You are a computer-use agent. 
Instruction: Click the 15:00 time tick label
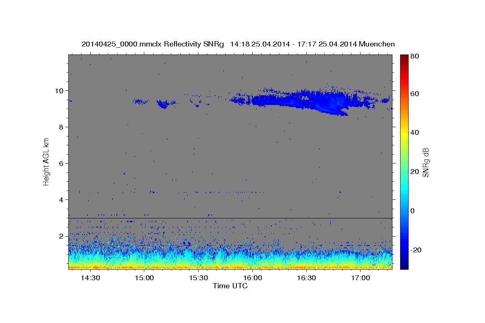tap(144, 278)
